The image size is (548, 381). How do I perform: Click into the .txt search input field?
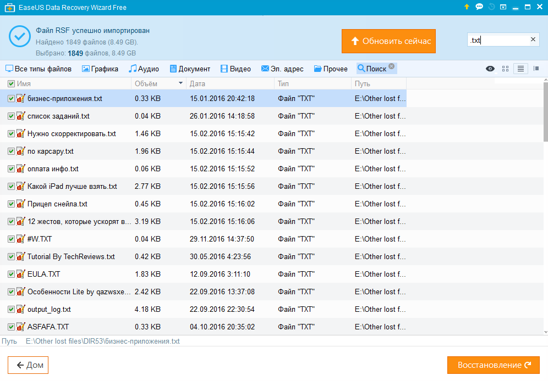coord(498,40)
